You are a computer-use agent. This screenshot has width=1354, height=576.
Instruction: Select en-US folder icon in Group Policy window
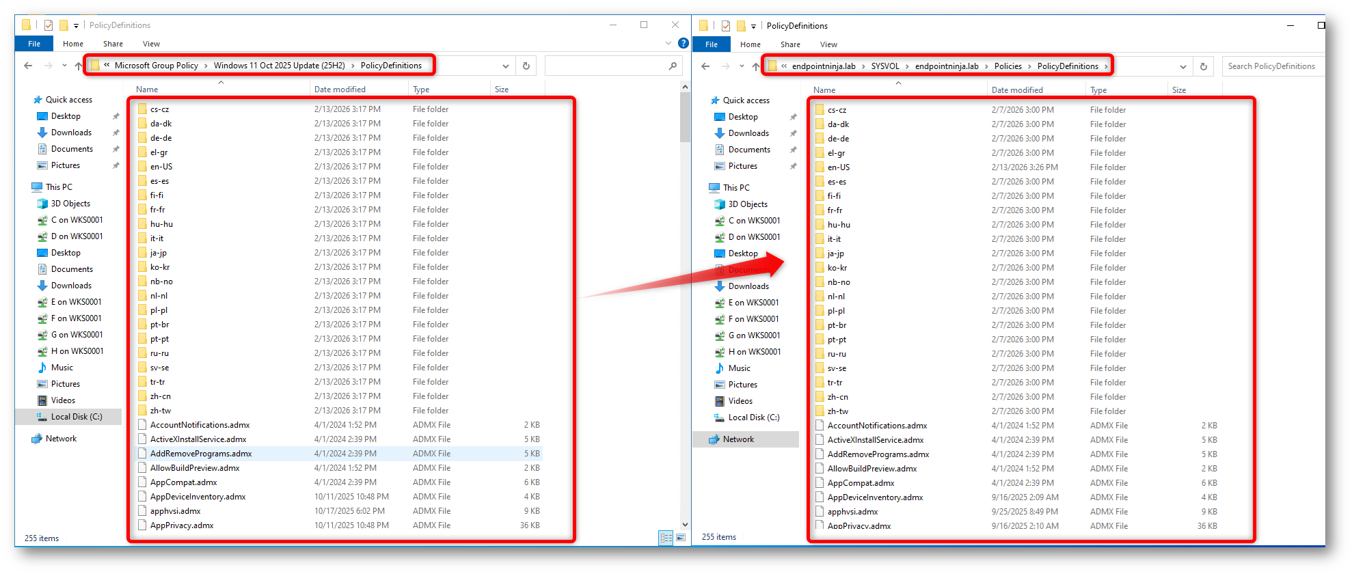[142, 167]
